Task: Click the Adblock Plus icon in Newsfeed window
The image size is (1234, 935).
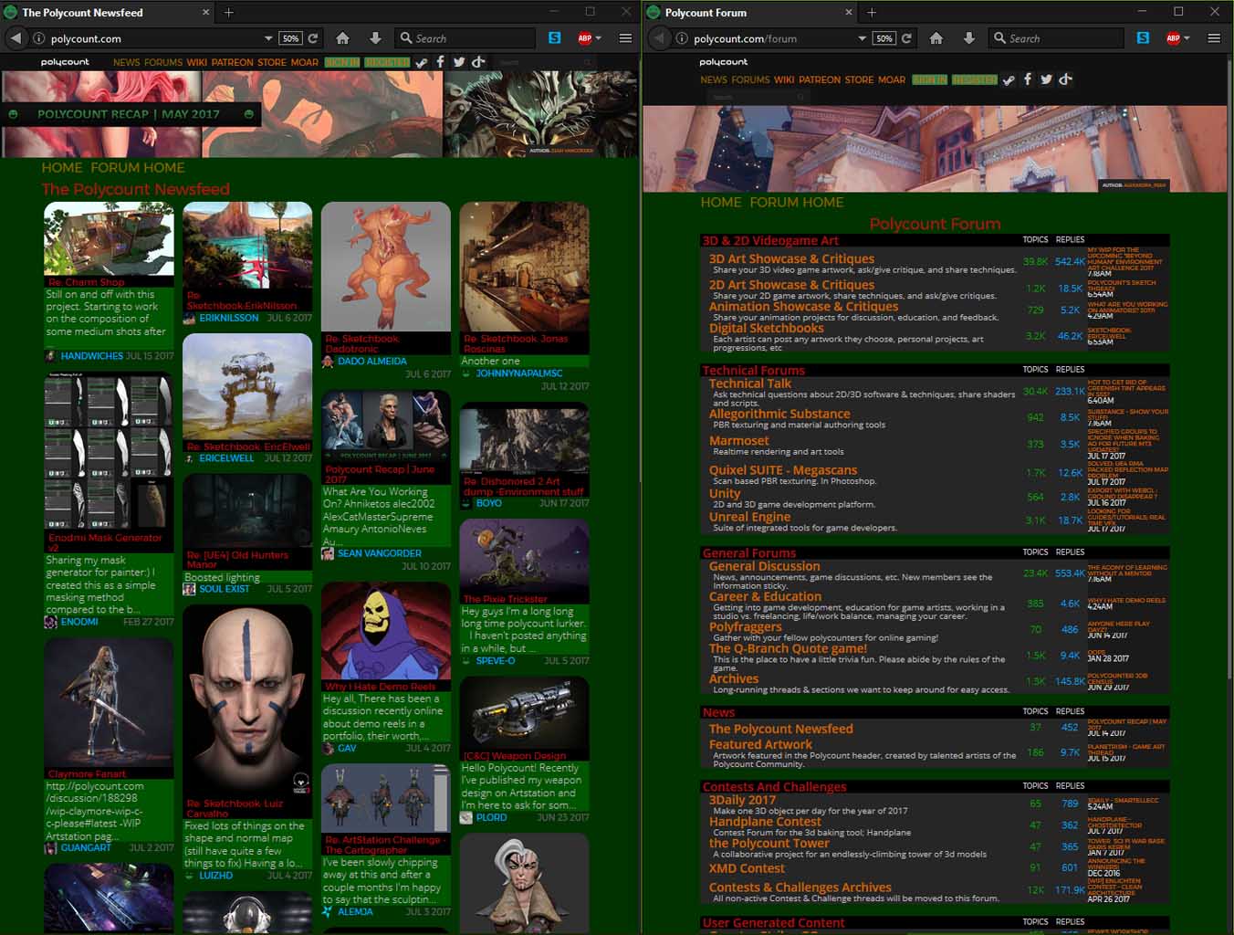Action: (585, 38)
